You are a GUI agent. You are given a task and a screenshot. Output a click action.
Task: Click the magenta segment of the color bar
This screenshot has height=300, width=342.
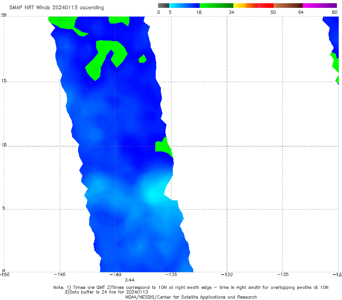(x=320, y=6)
